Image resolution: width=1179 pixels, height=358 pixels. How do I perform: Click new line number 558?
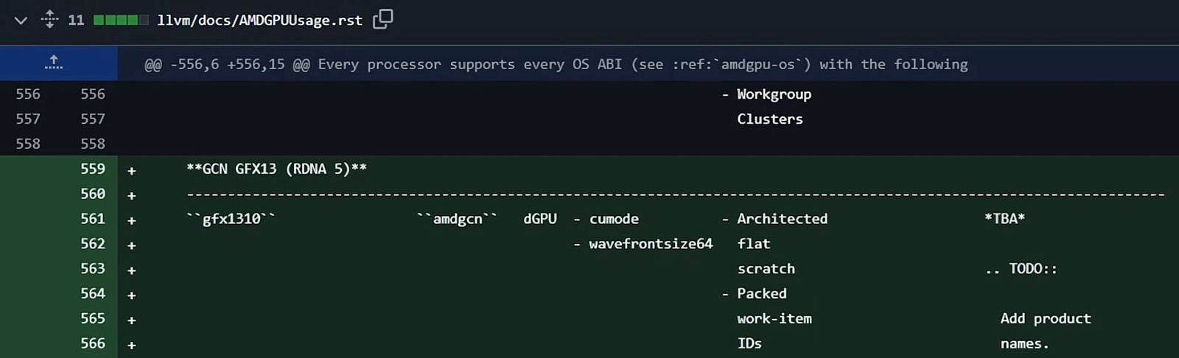[93, 144]
